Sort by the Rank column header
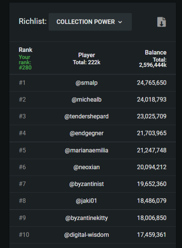This screenshot has height=248, width=182. [25, 50]
